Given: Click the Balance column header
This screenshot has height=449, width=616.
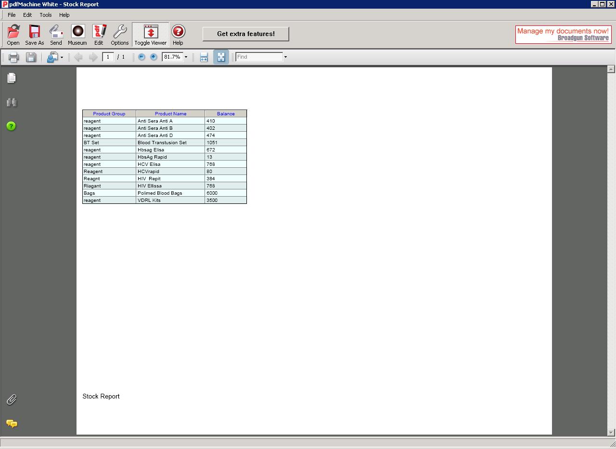Looking at the screenshot, I should pos(226,114).
